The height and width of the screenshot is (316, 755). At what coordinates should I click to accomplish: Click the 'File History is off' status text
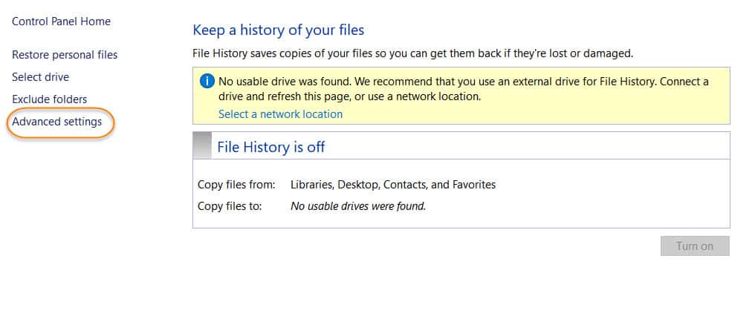[270, 147]
